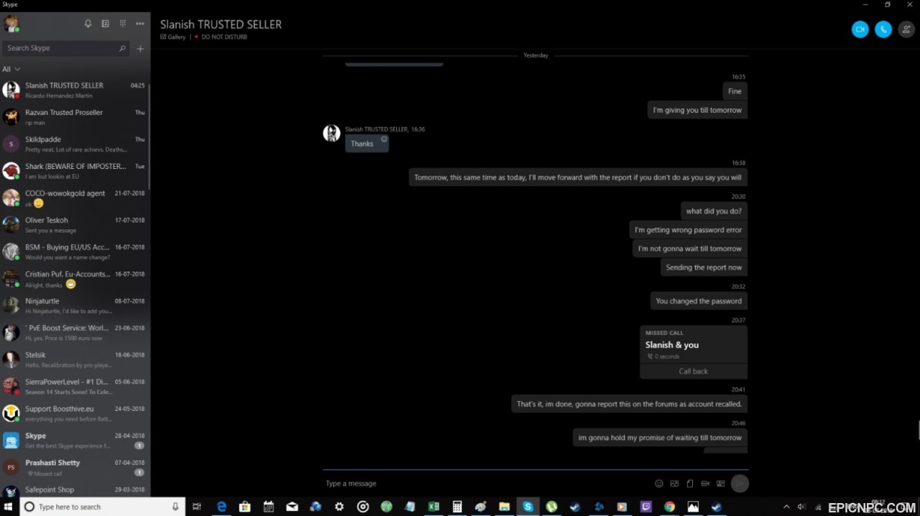
Task: Click the "You changed the password" message
Action: 699,301
